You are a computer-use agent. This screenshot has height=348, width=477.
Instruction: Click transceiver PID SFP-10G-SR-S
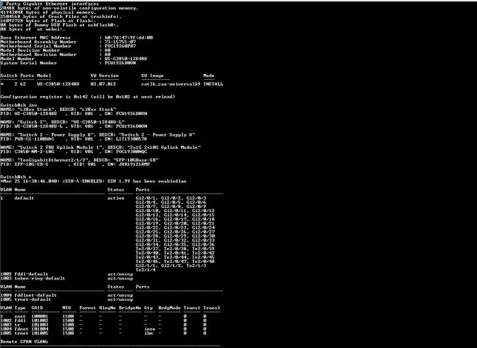[x=32, y=164]
